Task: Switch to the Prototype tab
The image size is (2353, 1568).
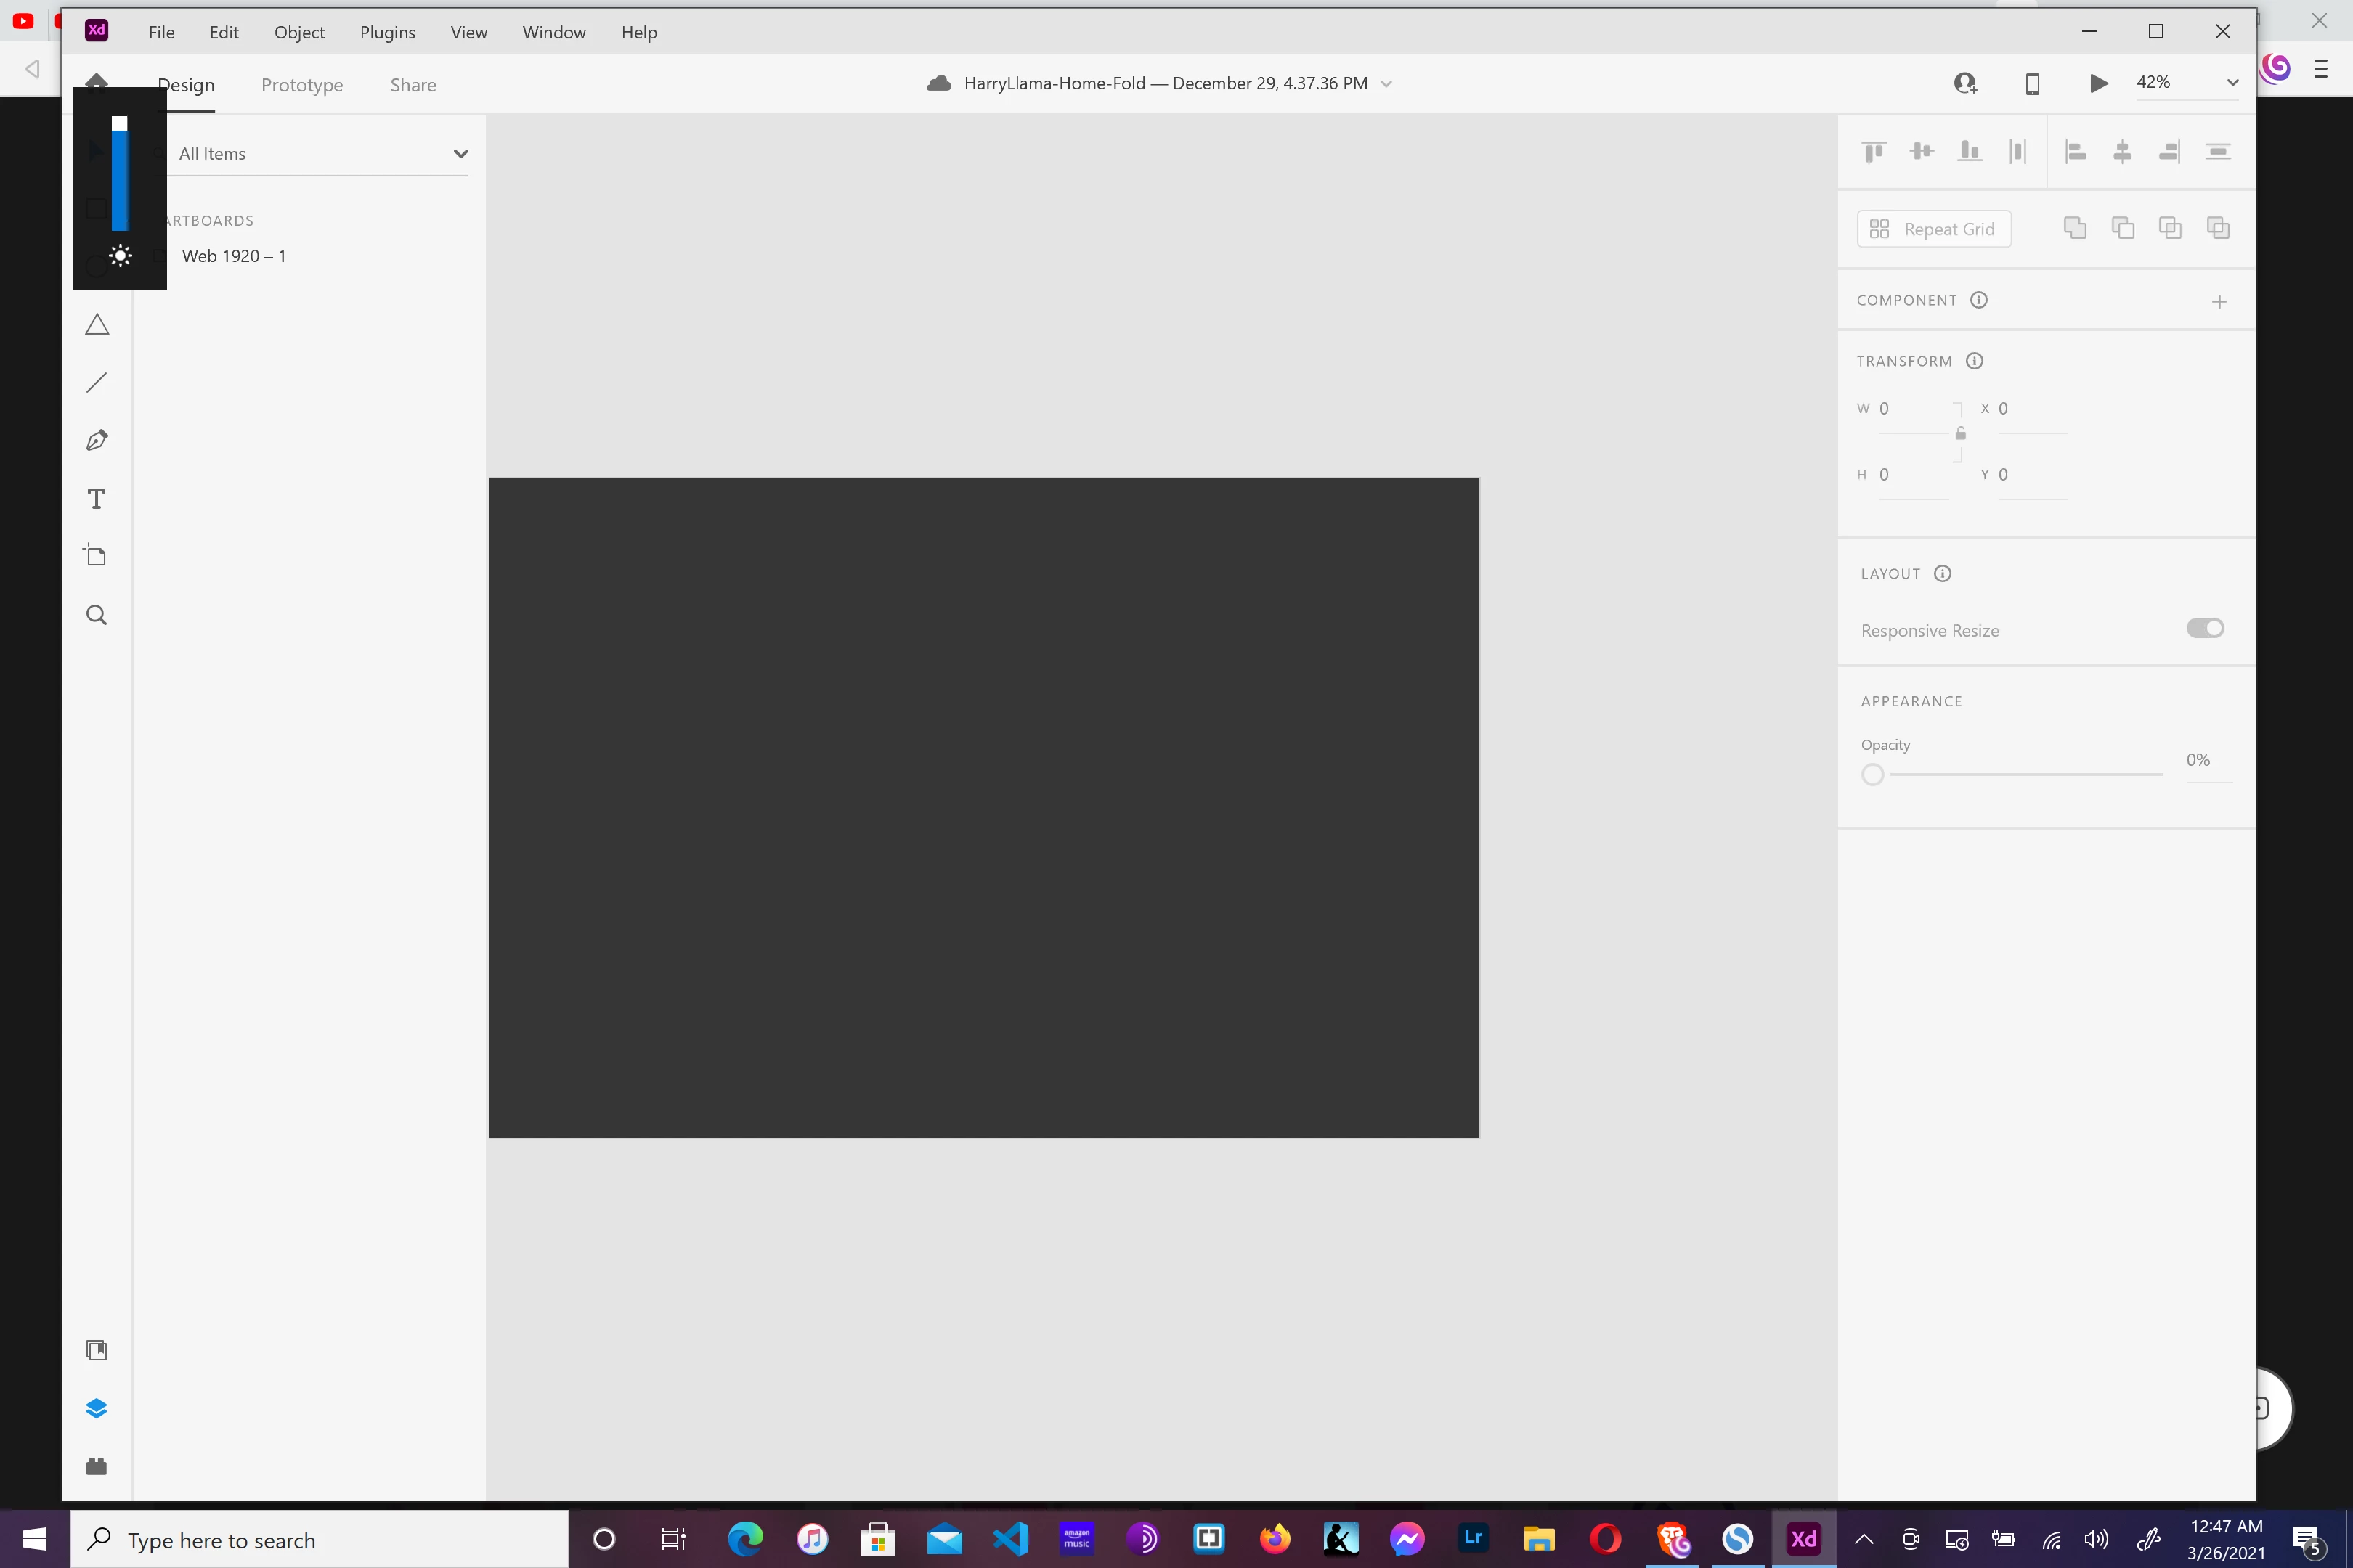Action: pyautogui.click(x=302, y=85)
